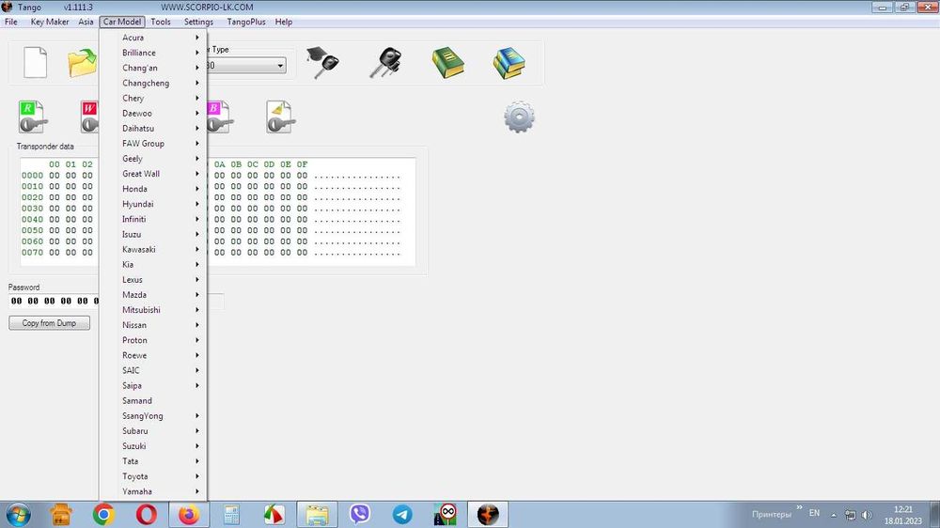Viewport: 940px width, 528px height.
Task: Switch to Tango taskbar icon
Action: (488, 514)
